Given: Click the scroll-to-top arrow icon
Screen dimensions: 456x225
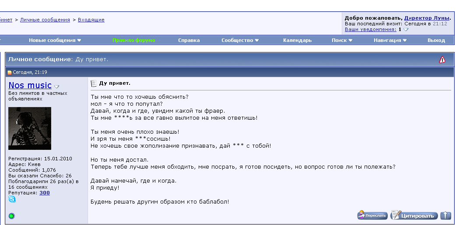Looking at the screenshot, I should click(x=445, y=215).
